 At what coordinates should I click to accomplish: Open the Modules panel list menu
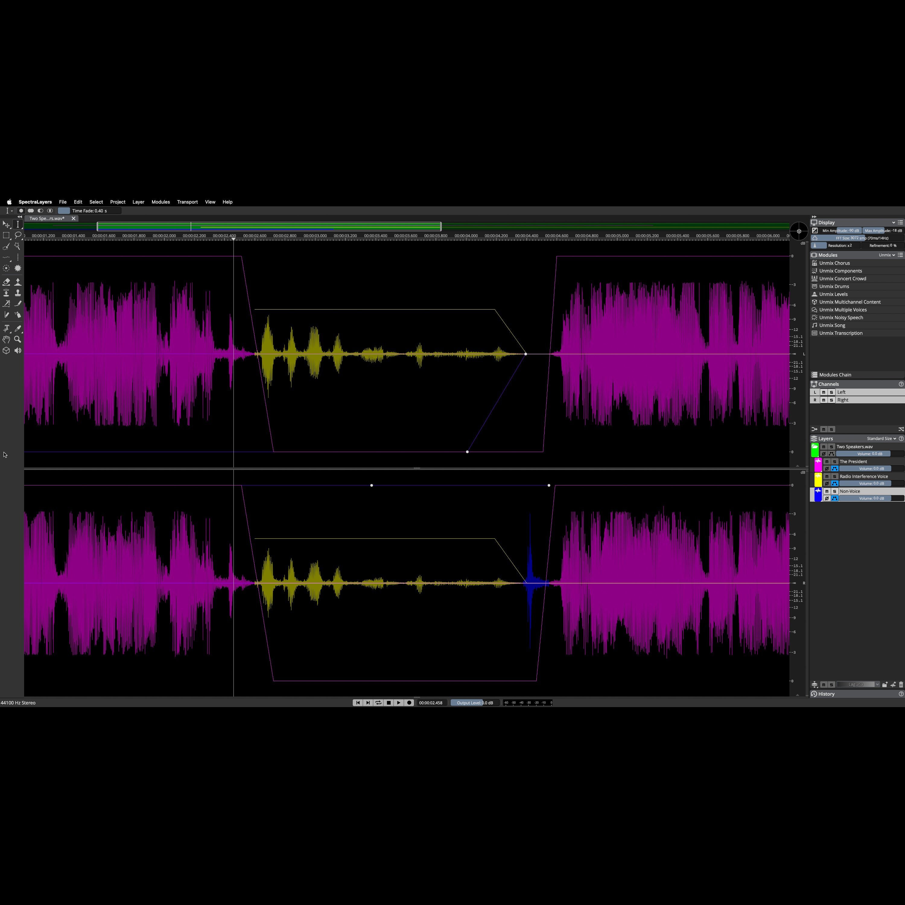point(900,255)
